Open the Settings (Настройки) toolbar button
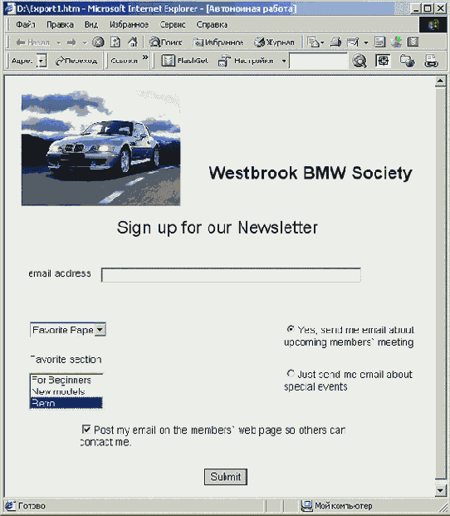 [x=246, y=61]
